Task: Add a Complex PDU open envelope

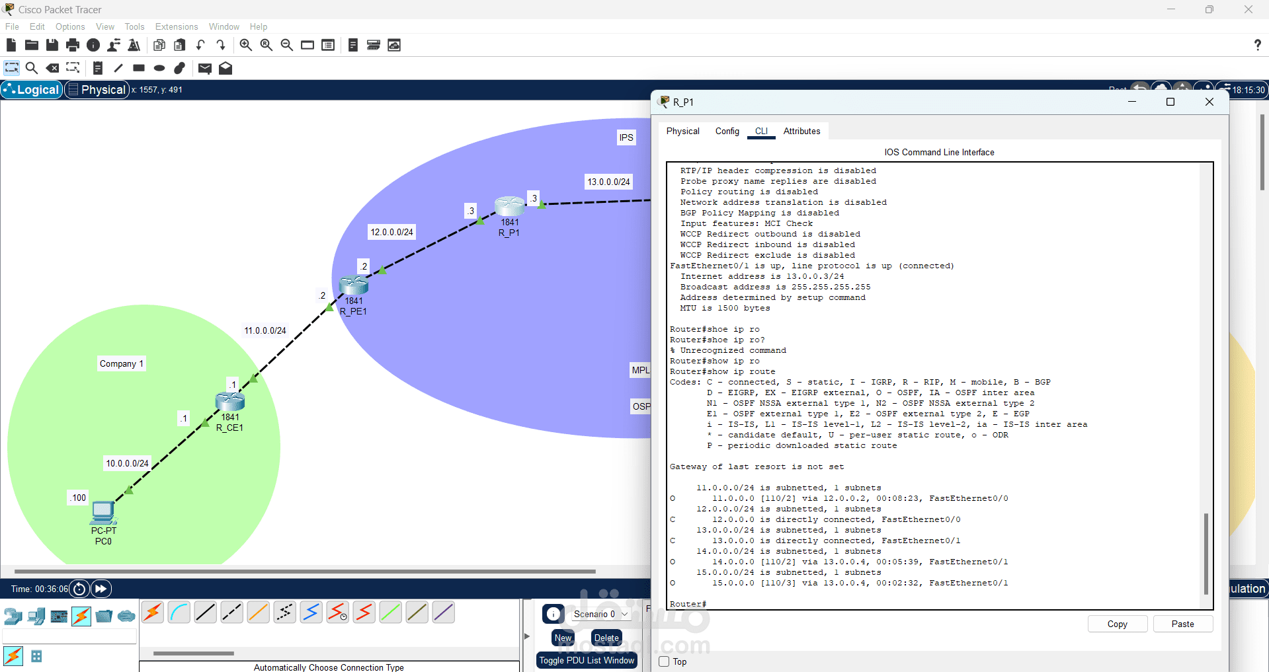Action: coord(225,68)
